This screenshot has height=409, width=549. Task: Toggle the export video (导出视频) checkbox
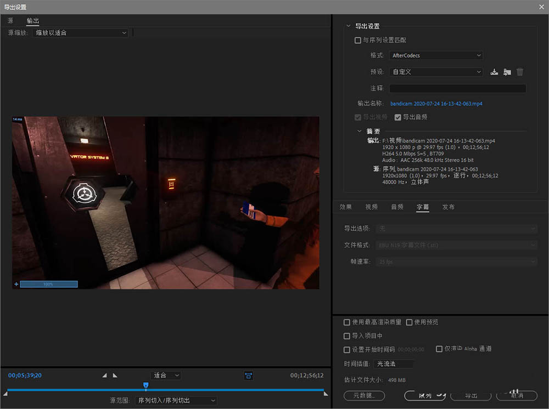[x=358, y=117]
